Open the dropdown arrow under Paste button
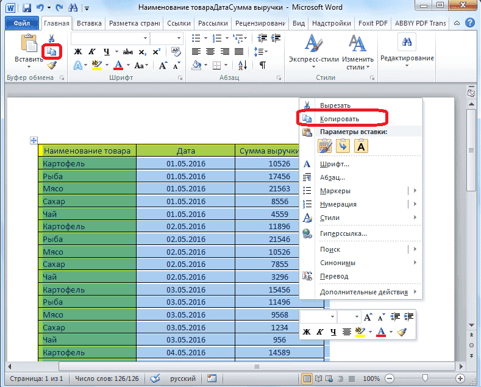 coord(28,67)
